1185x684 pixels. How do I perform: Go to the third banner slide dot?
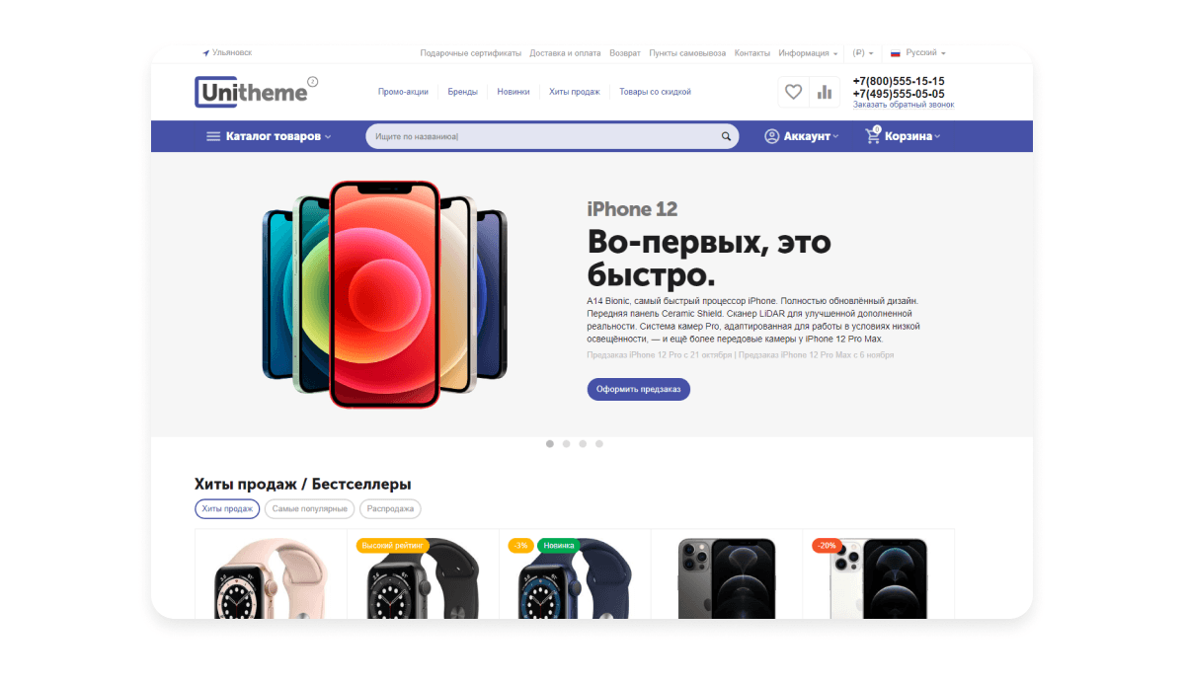click(x=583, y=444)
